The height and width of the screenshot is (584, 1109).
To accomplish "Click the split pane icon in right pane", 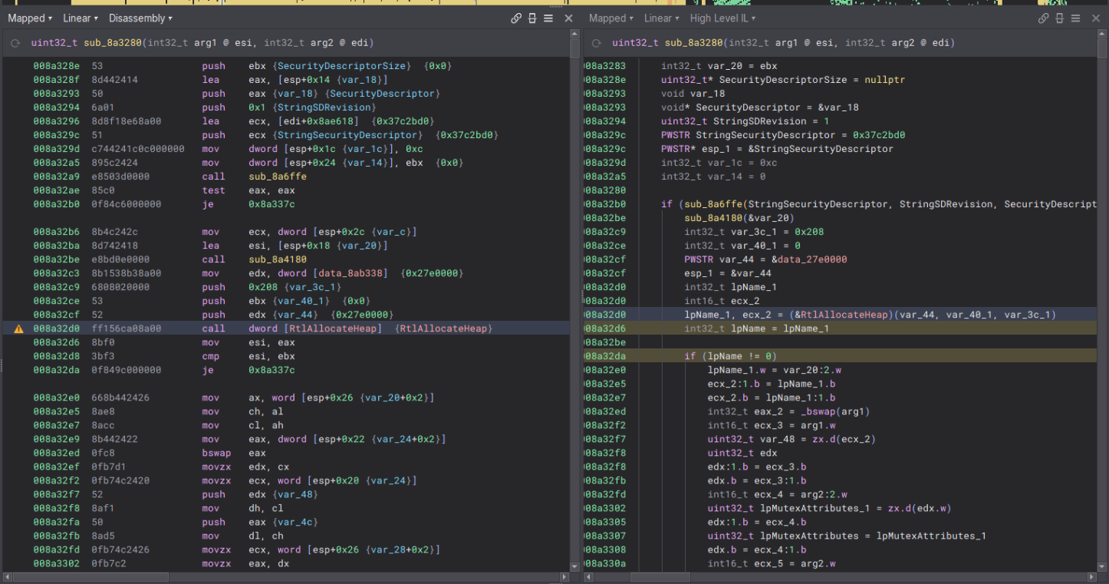I will click(x=1059, y=18).
